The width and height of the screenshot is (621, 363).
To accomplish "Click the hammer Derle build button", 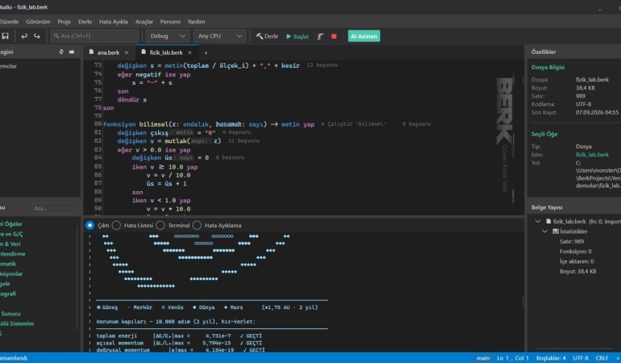I will [x=267, y=36].
